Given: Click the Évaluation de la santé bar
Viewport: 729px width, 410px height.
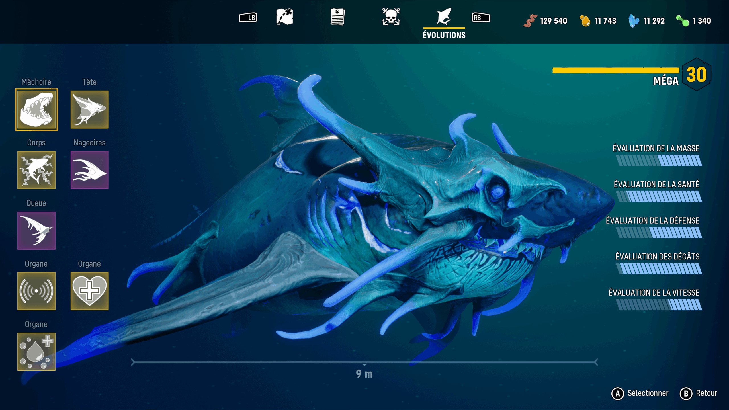Looking at the screenshot, I should [x=659, y=196].
